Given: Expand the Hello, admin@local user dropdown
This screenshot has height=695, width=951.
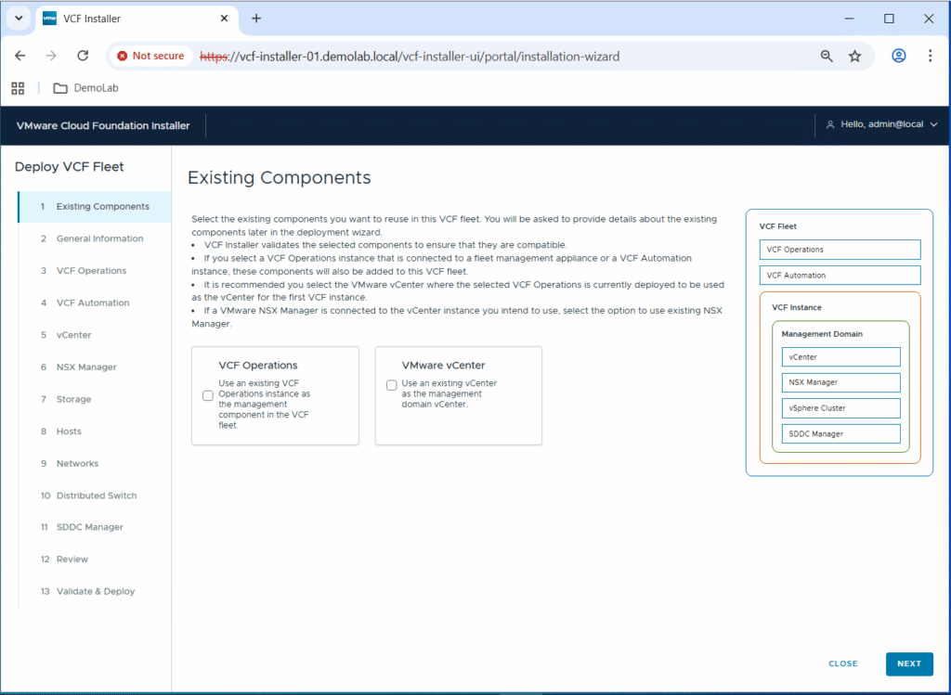Looking at the screenshot, I should pyautogui.click(x=881, y=125).
